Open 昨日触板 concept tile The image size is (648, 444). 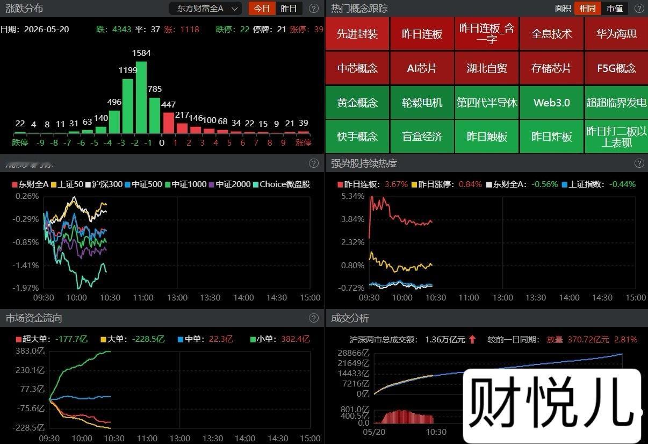click(x=487, y=137)
